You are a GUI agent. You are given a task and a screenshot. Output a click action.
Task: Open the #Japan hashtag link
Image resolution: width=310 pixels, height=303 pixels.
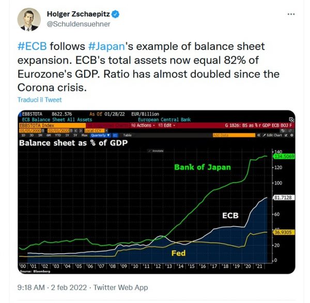[106, 46]
